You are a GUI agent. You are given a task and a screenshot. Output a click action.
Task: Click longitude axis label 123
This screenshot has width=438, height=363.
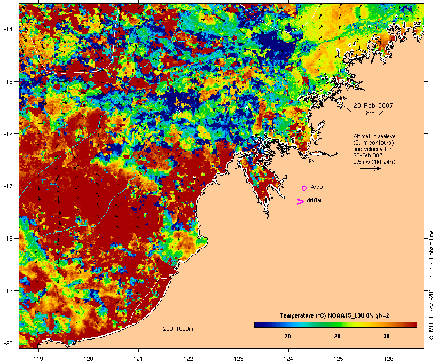pos(239,359)
